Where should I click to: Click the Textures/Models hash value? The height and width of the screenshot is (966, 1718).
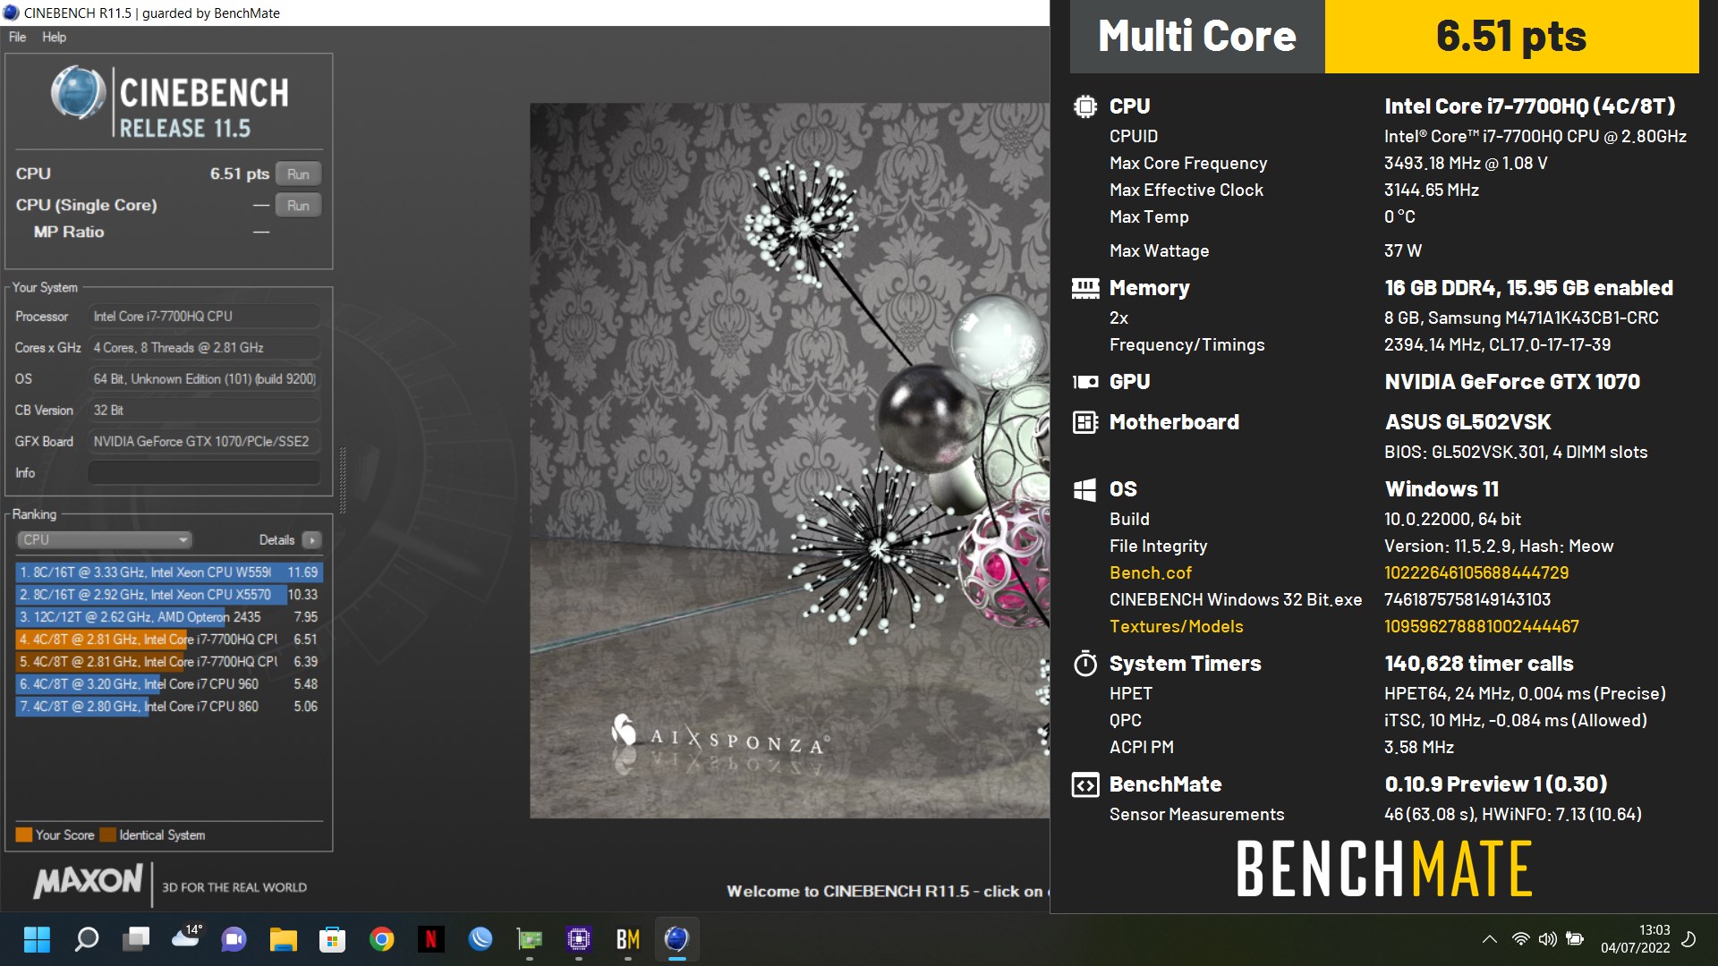(1482, 626)
